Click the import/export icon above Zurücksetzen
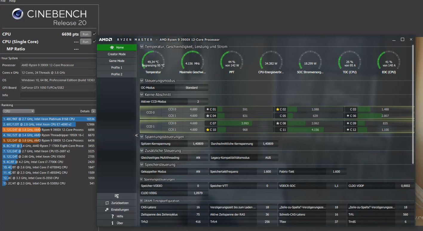The image size is (423, 231). 117,196
